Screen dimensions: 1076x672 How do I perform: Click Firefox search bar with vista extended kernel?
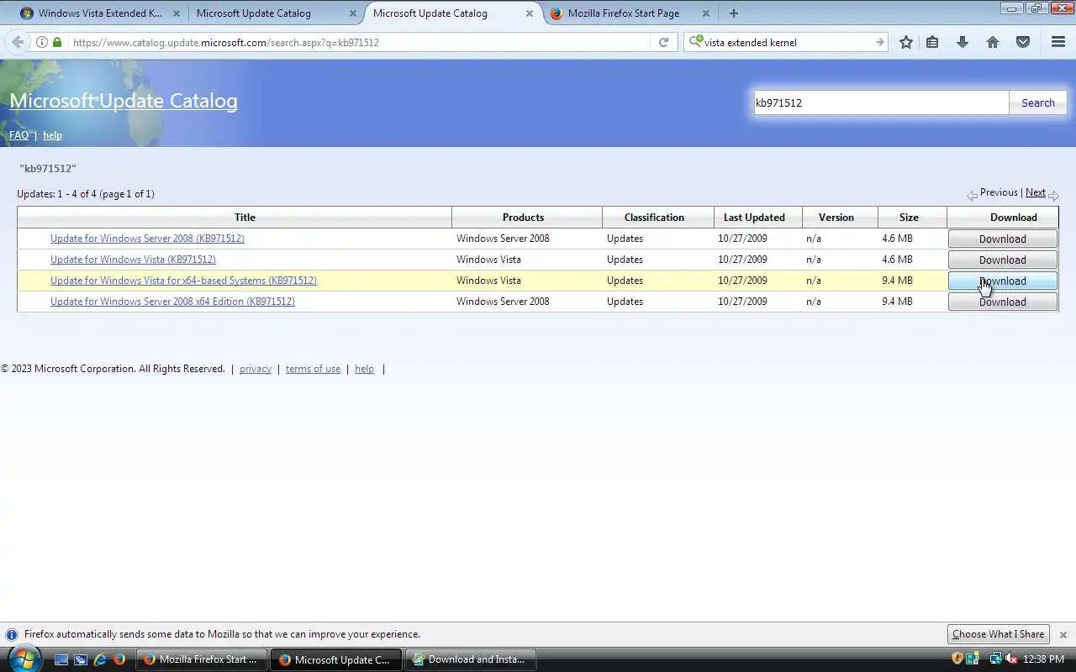coord(788,42)
